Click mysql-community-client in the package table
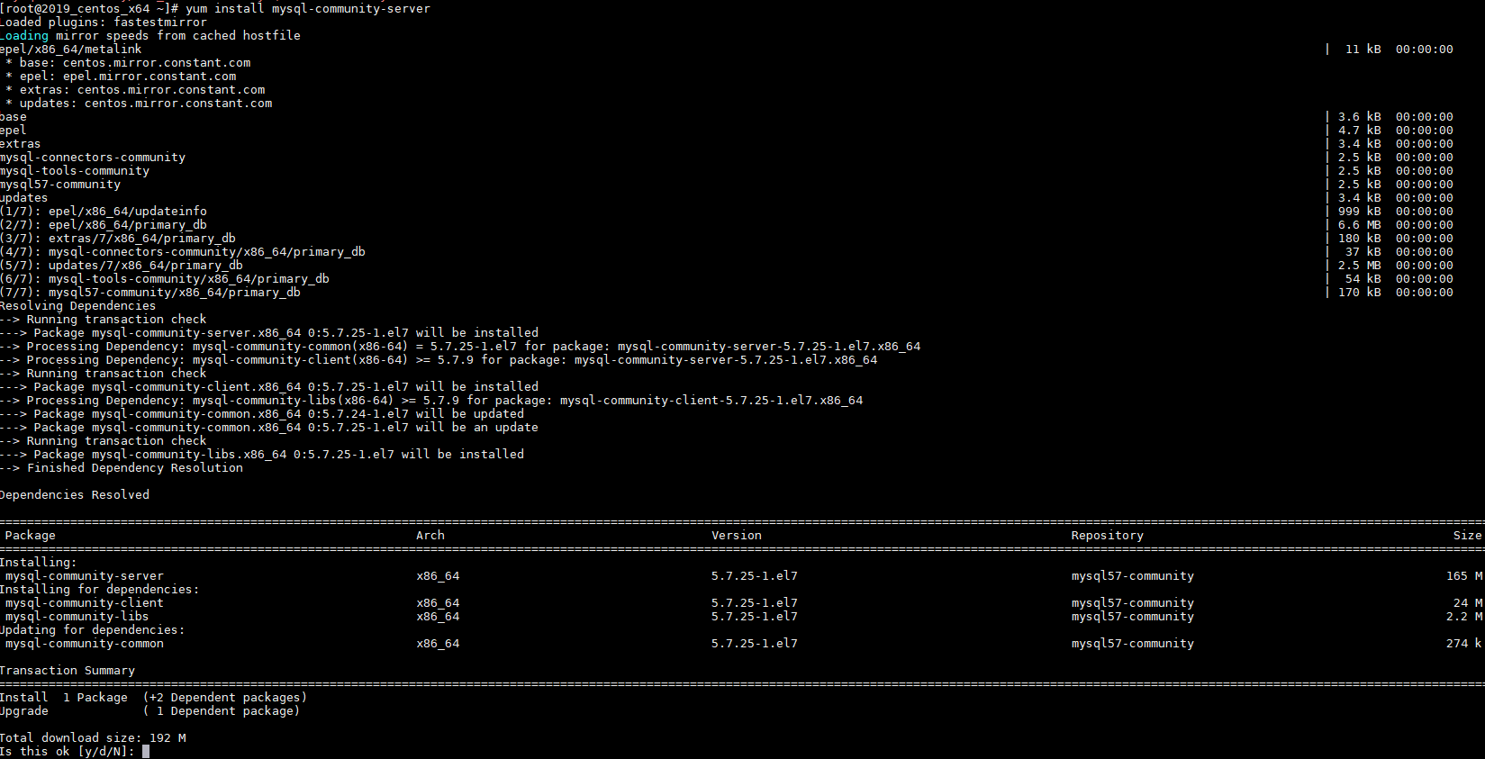Screen dimensions: 1485x759 pos(84,603)
